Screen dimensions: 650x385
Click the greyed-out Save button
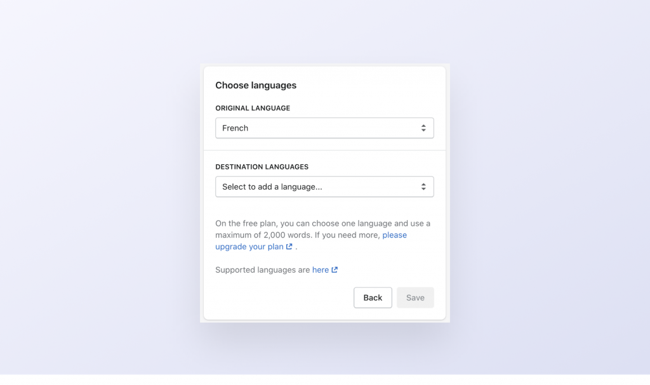[415, 297]
